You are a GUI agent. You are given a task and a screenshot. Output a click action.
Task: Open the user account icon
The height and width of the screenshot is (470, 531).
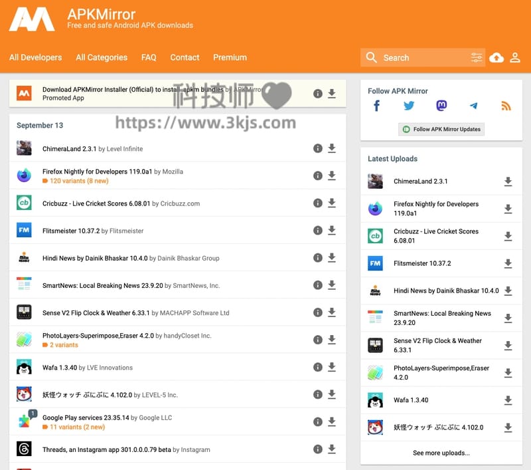[x=515, y=58]
